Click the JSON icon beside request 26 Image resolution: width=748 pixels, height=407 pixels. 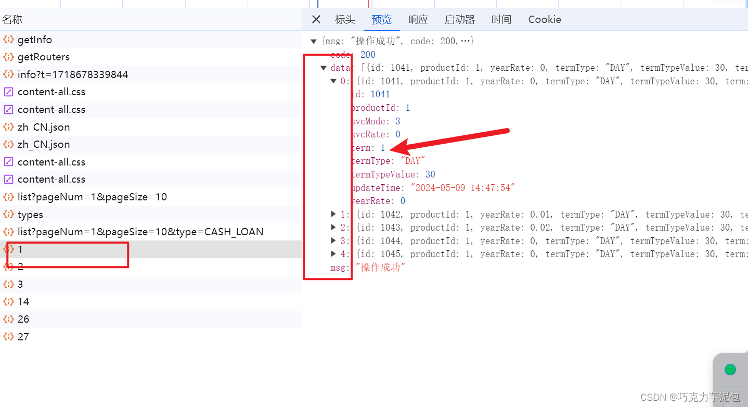point(8,319)
